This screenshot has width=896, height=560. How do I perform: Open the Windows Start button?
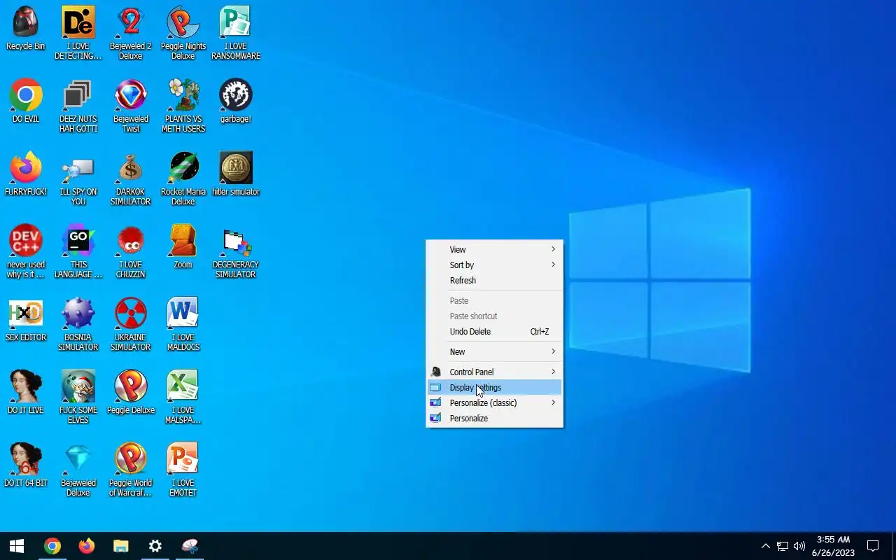(x=17, y=546)
